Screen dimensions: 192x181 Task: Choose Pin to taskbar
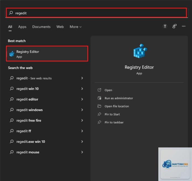[114, 122]
